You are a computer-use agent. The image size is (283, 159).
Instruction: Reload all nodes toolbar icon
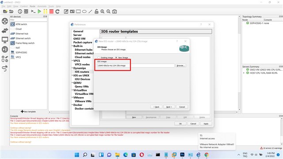pos(57,11)
